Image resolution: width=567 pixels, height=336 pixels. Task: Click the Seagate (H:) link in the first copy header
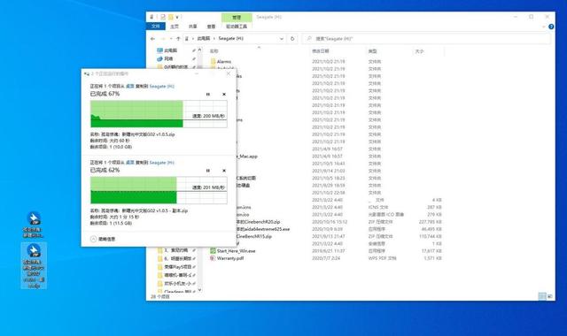[x=161, y=87]
